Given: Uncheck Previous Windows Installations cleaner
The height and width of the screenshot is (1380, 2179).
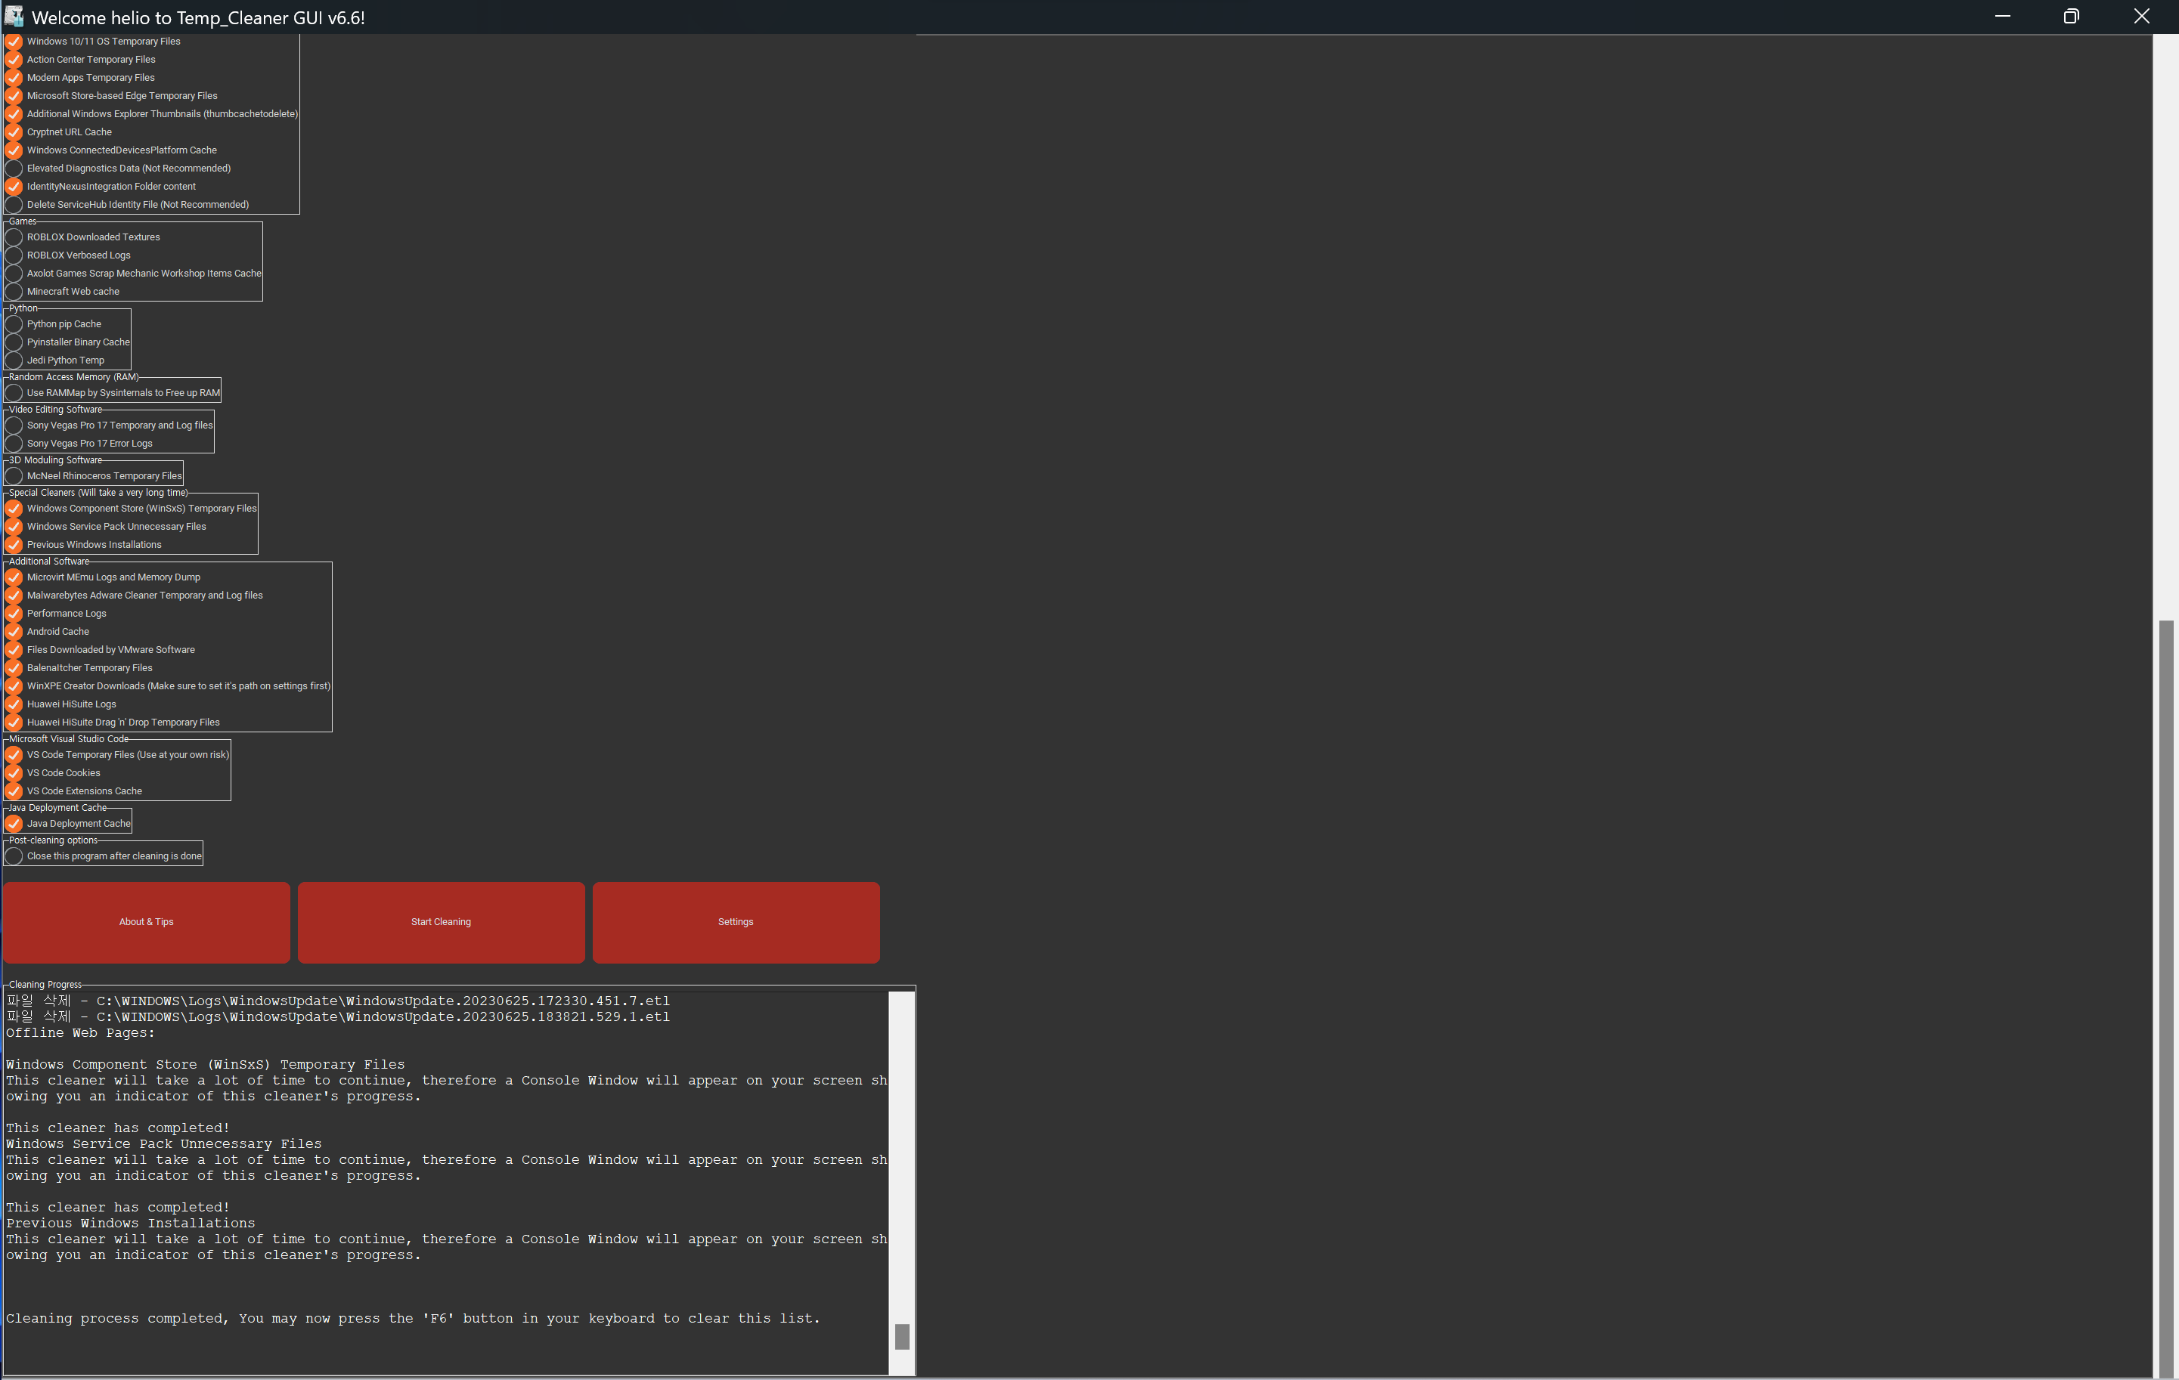Looking at the screenshot, I should (x=14, y=544).
